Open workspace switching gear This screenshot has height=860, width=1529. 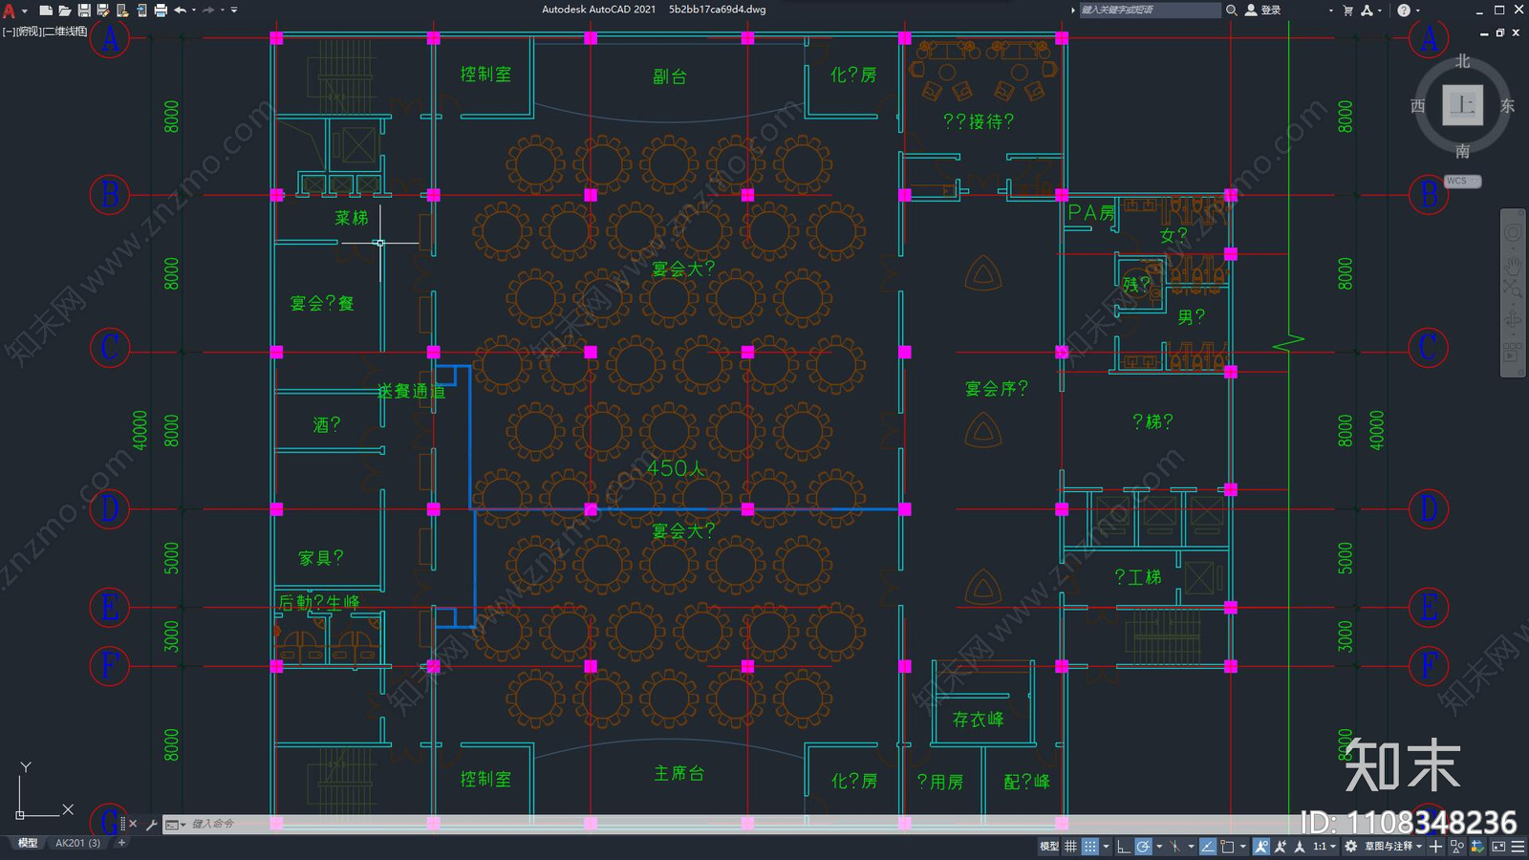tap(1350, 847)
